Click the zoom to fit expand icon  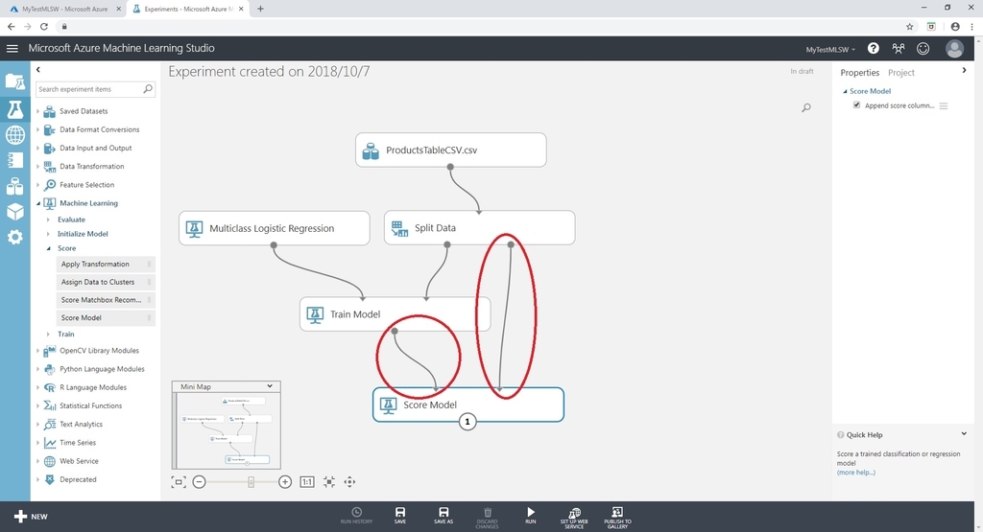[x=328, y=482]
